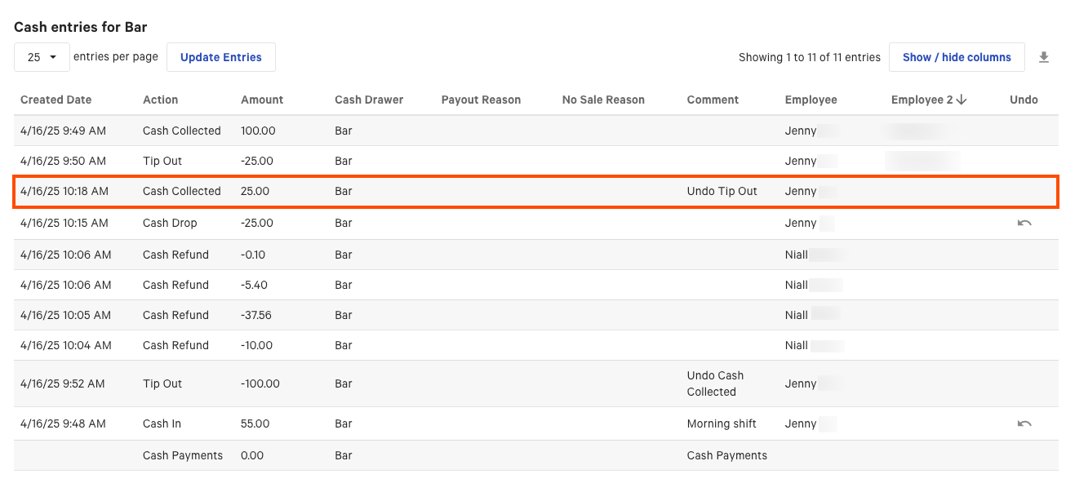Image resolution: width=1066 pixels, height=483 pixels.
Task: Click the Cash In action cell
Action: pyautogui.click(x=162, y=423)
